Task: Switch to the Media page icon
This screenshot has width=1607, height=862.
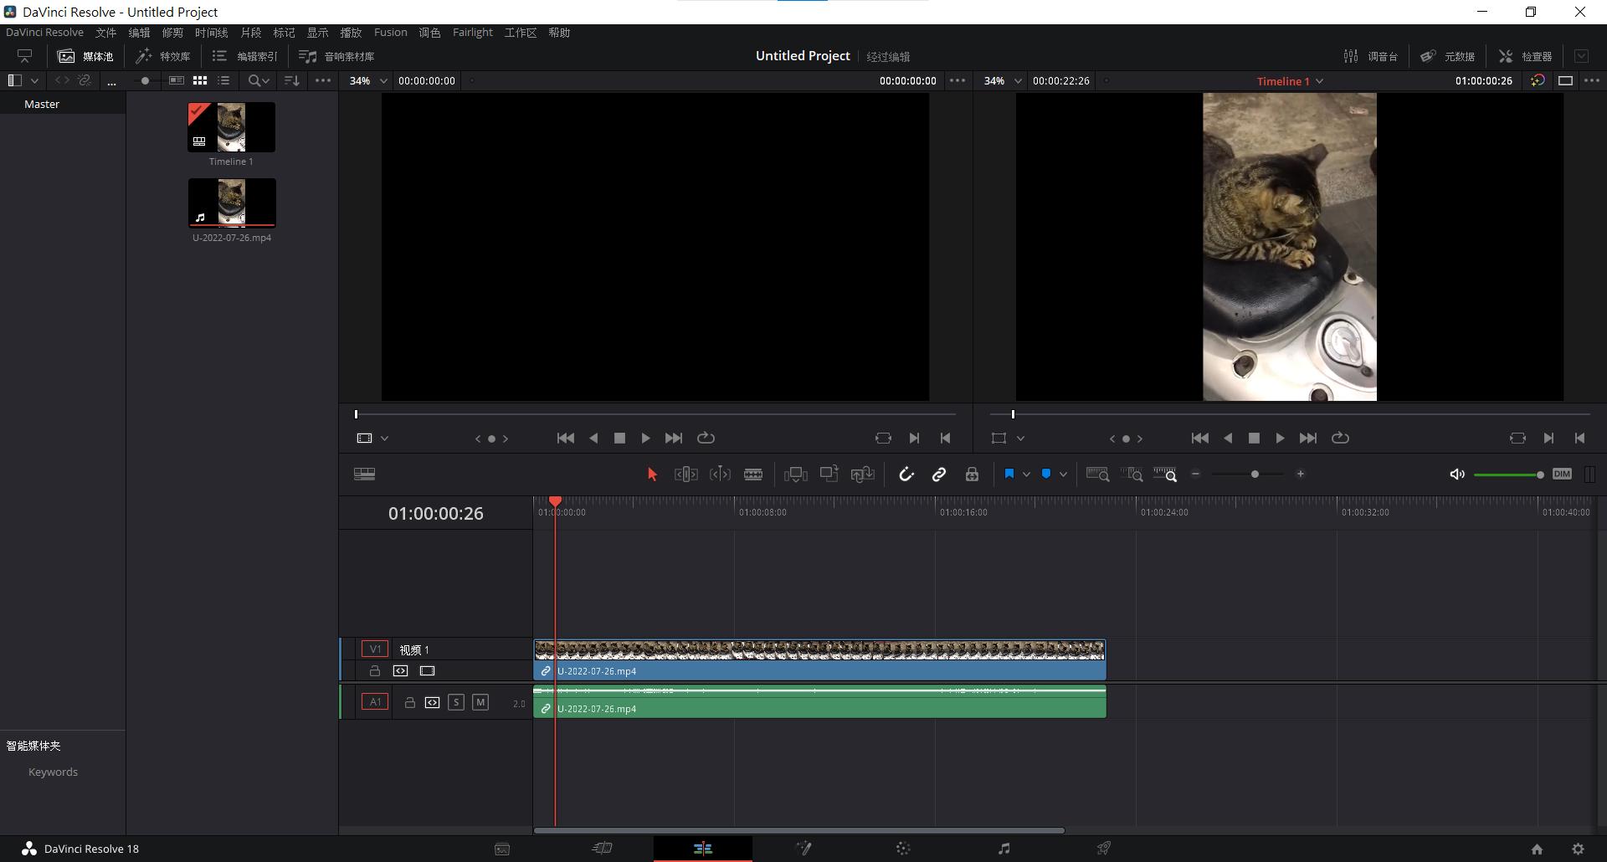Action: [501, 848]
